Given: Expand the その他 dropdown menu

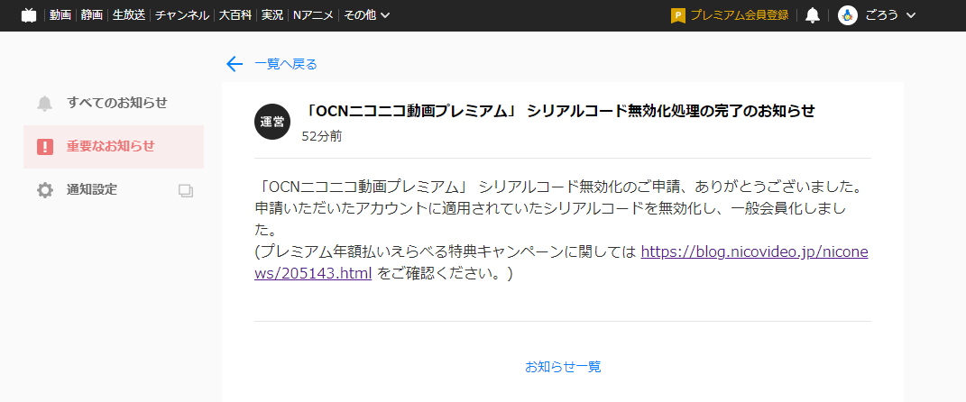Looking at the screenshot, I should 366,15.
